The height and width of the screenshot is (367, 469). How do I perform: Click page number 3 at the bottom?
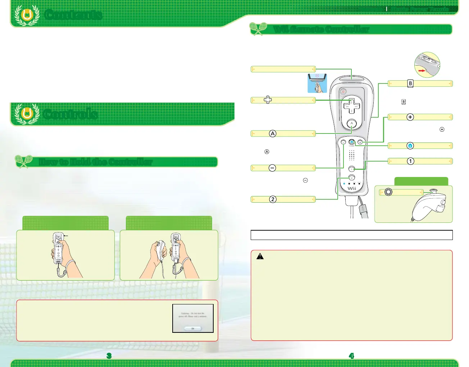pyautogui.click(x=109, y=355)
